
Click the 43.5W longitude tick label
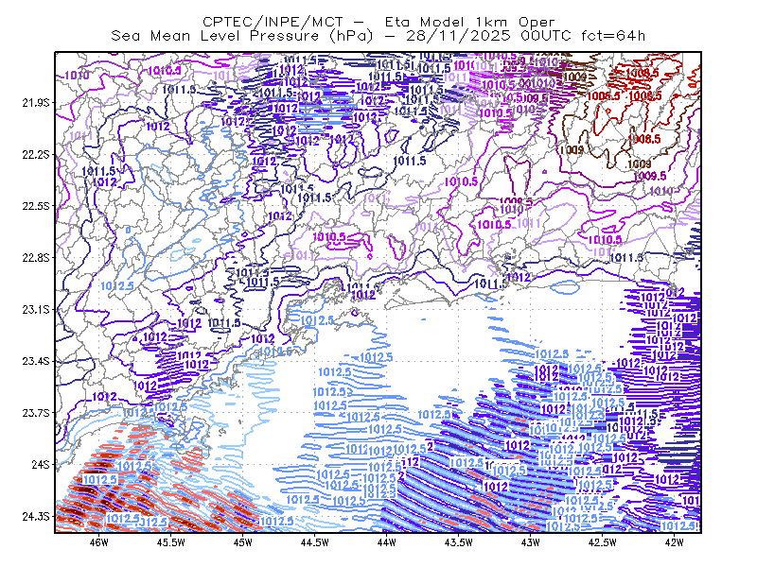coord(459,542)
